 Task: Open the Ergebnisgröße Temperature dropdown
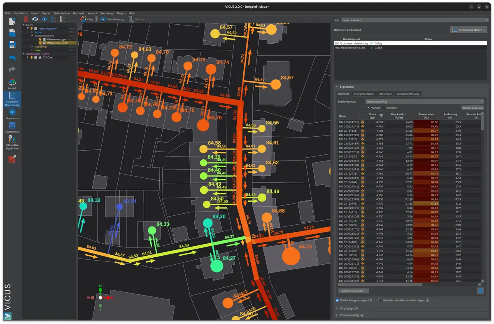coord(424,101)
